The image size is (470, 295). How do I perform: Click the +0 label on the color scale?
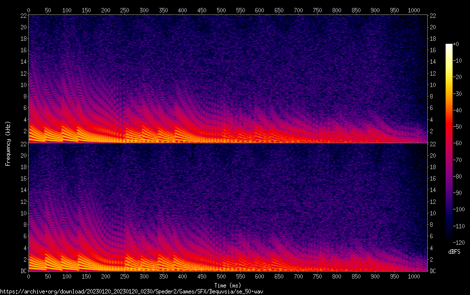[x=456, y=44]
